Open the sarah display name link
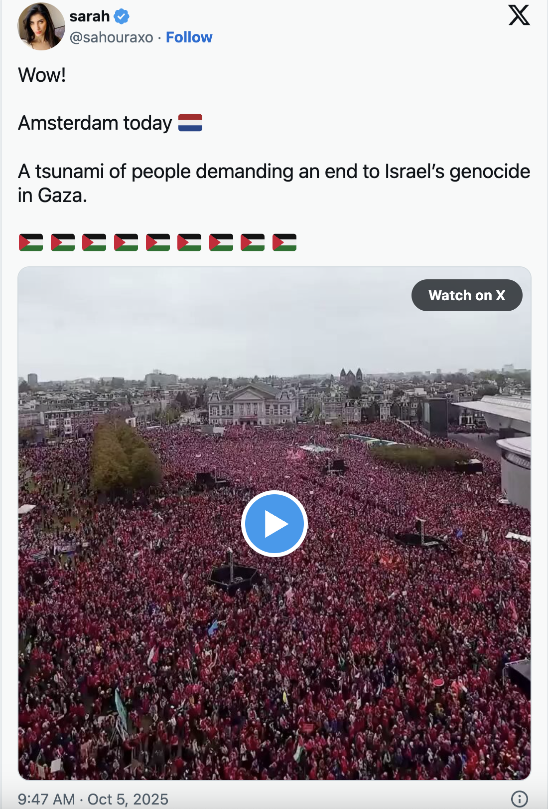This screenshot has height=809, width=548. (90, 16)
